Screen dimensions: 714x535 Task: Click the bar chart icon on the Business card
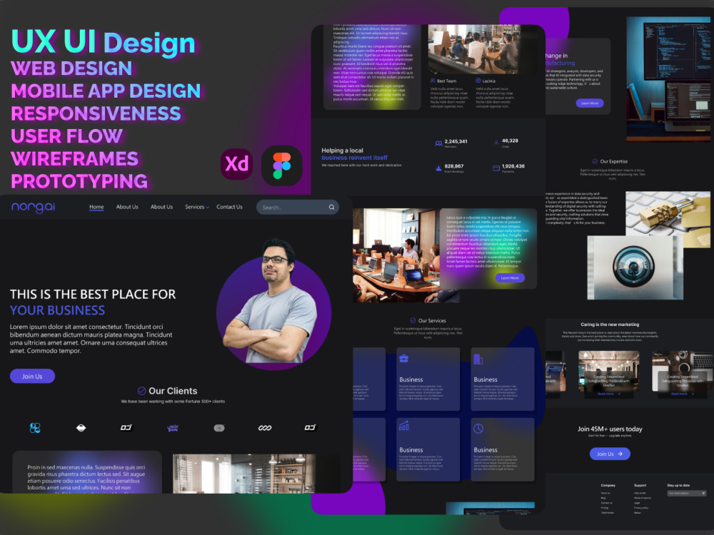click(x=404, y=426)
